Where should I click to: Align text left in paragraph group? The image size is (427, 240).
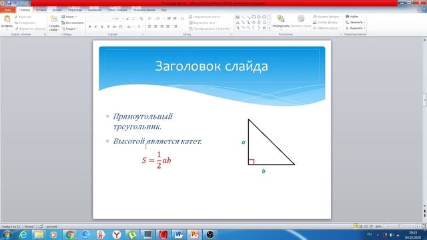[149, 27]
